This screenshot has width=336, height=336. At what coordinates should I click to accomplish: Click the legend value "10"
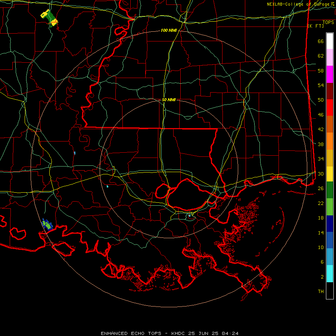(321, 247)
